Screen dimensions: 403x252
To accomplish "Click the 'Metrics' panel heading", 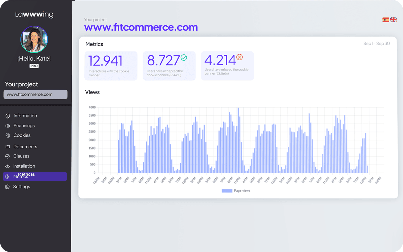I will 94,44.
